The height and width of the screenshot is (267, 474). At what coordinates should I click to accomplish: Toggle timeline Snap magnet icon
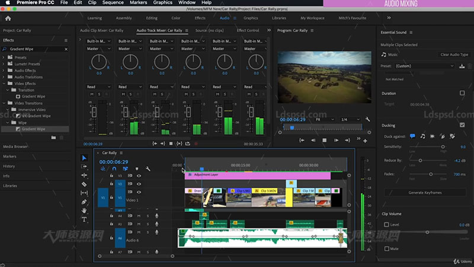[114, 169]
